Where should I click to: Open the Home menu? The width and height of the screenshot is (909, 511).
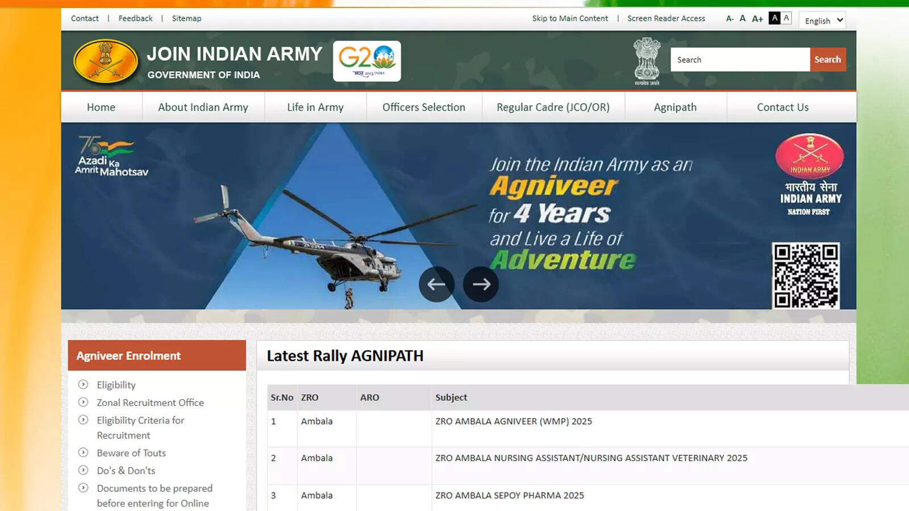pyautogui.click(x=101, y=107)
